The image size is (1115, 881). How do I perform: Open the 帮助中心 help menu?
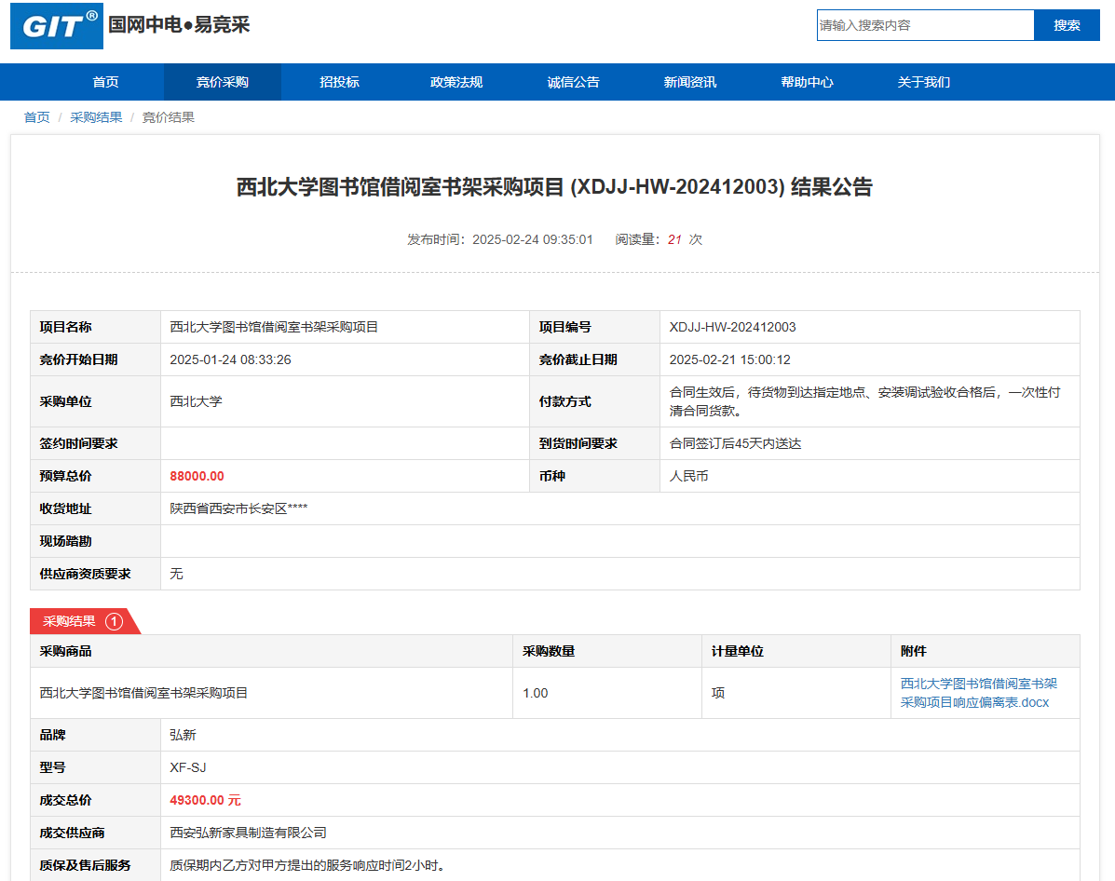point(807,82)
